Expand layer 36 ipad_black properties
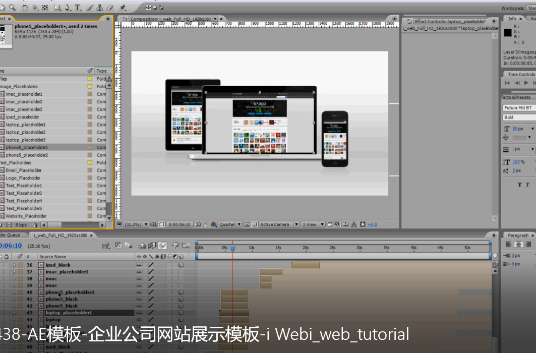This screenshot has width=536, height=353. point(14,265)
